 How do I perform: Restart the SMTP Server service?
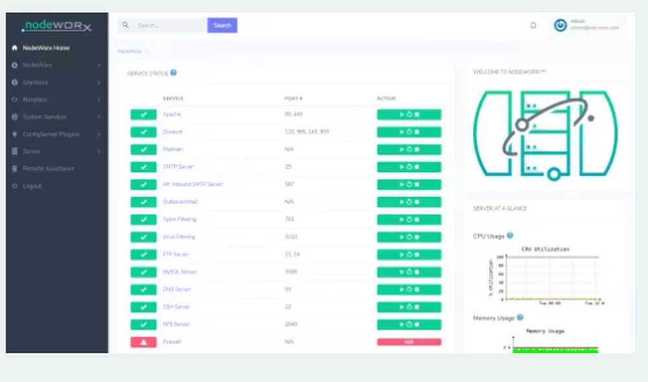(409, 167)
